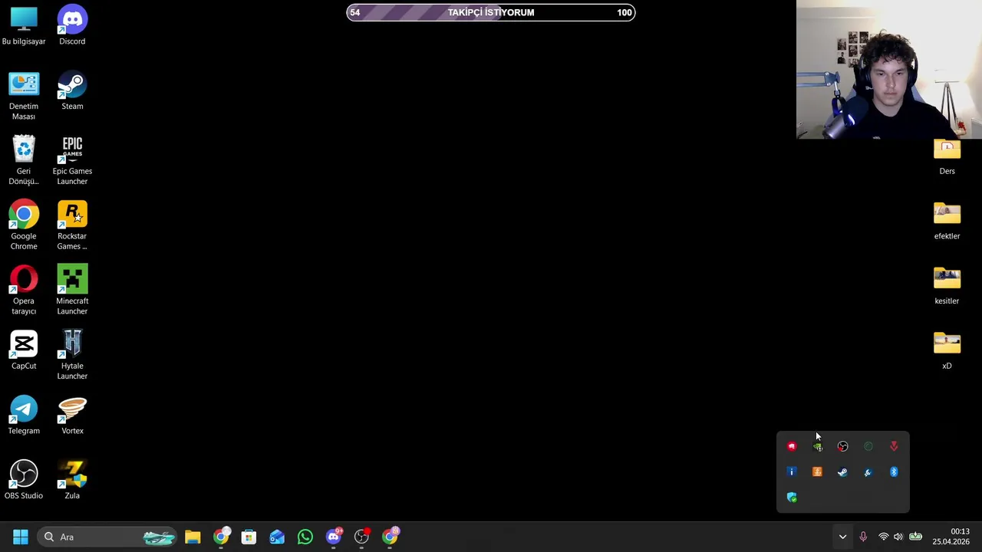Select the Hytale Launcher desktop shortcut
This screenshot has height=552, width=982.
click(x=72, y=355)
